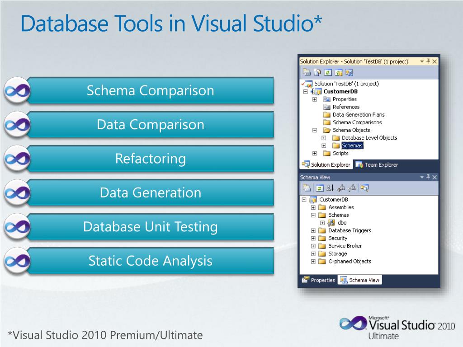Toggle the auto-hide pin on Solution Explorer panel
The width and height of the screenshot is (463, 347).
[x=428, y=61]
